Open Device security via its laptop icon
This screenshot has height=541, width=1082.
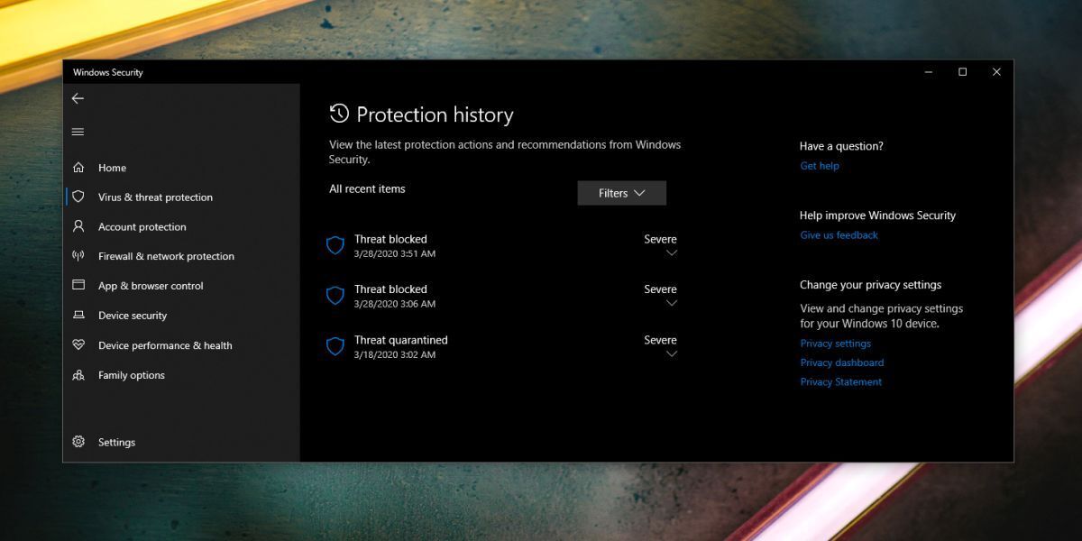78,316
